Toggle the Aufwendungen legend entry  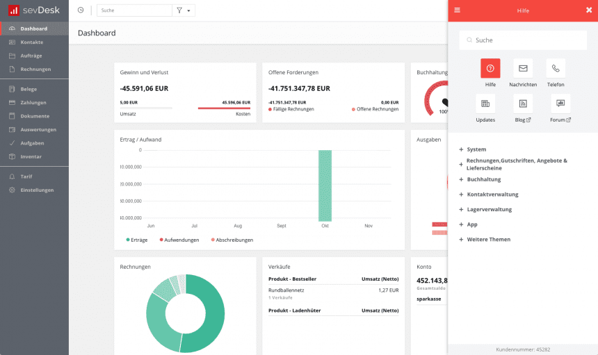[179, 240]
